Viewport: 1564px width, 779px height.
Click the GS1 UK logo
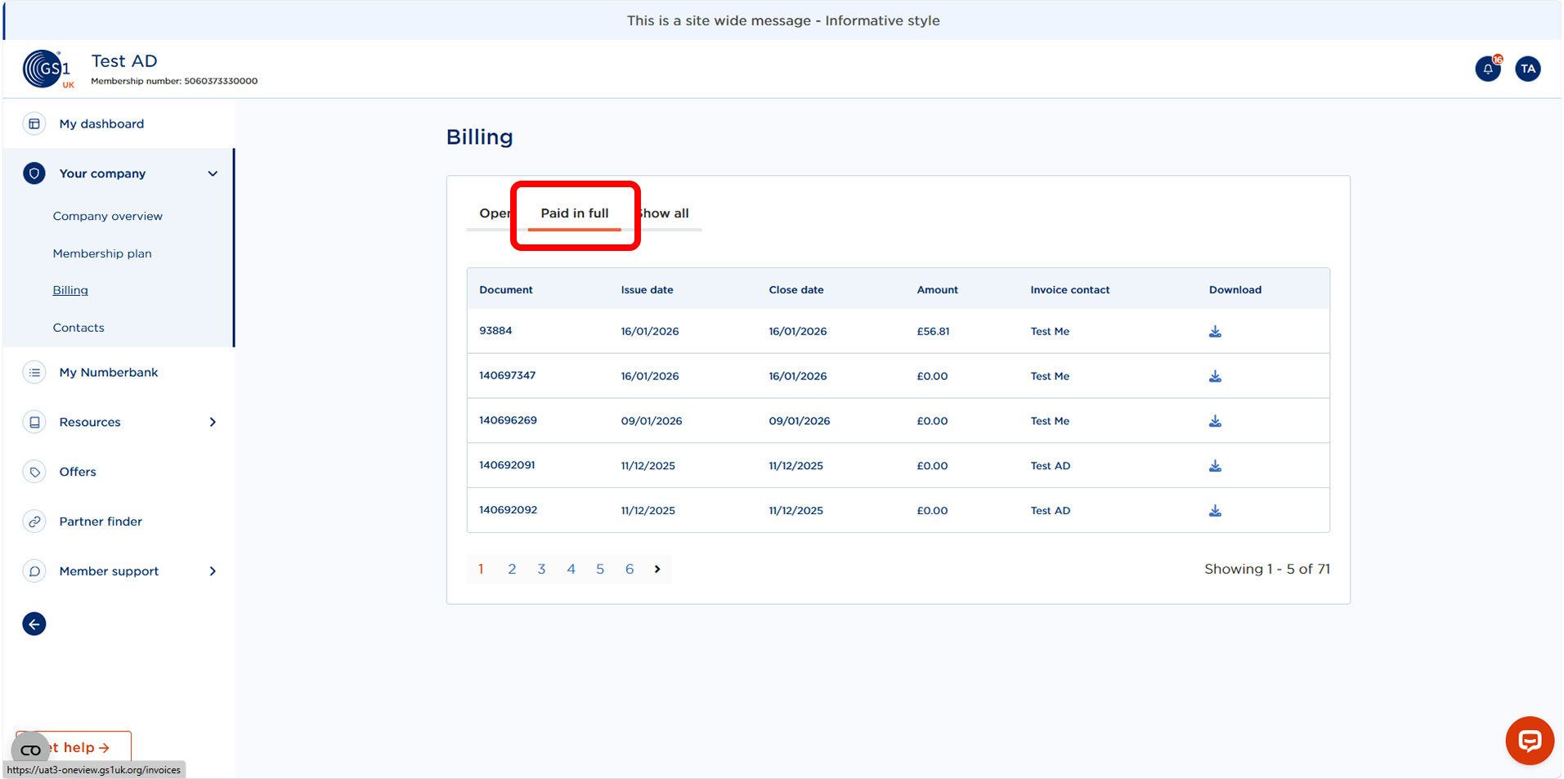47,69
